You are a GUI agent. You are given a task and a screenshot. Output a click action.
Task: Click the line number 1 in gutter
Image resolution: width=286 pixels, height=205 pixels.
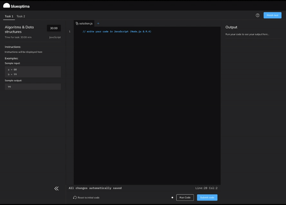click(69, 31)
